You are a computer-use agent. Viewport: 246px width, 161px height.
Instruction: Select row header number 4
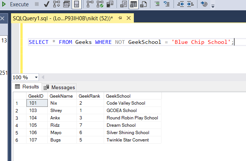pos(20,125)
